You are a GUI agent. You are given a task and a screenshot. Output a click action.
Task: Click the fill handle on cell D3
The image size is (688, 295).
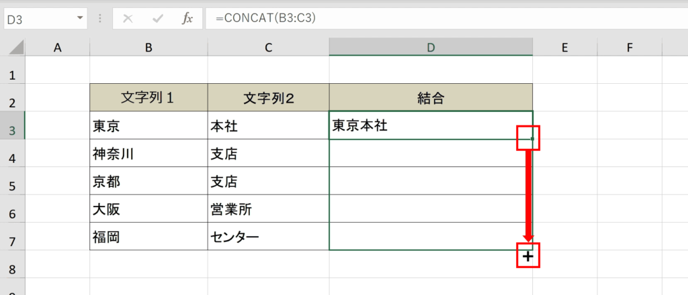pyautogui.click(x=532, y=139)
